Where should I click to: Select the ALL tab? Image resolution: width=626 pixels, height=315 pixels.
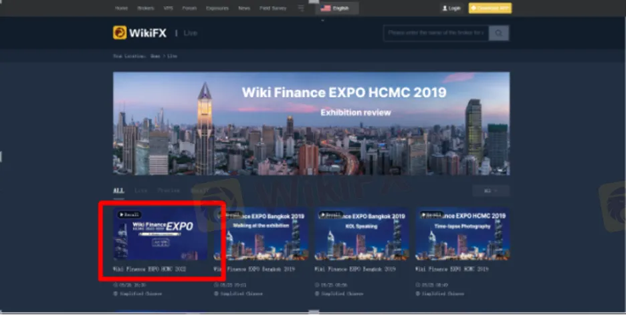click(x=118, y=191)
